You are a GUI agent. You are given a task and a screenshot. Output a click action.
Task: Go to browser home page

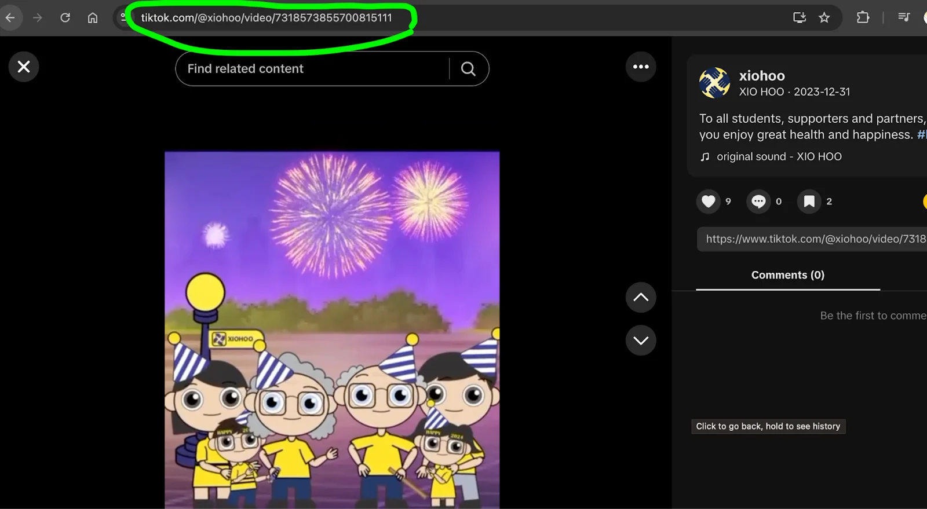click(x=93, y=18)
